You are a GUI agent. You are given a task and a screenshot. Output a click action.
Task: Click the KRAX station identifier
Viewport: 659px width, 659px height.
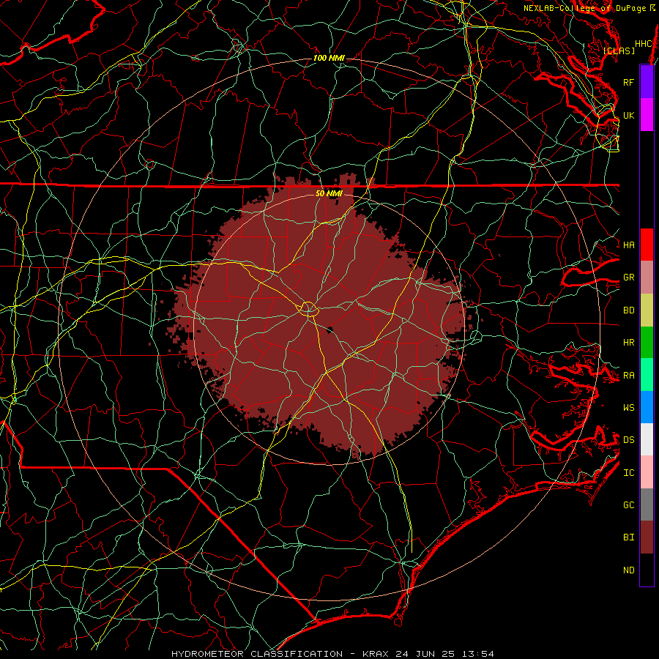pyautogui.click(x=376, y=654)
